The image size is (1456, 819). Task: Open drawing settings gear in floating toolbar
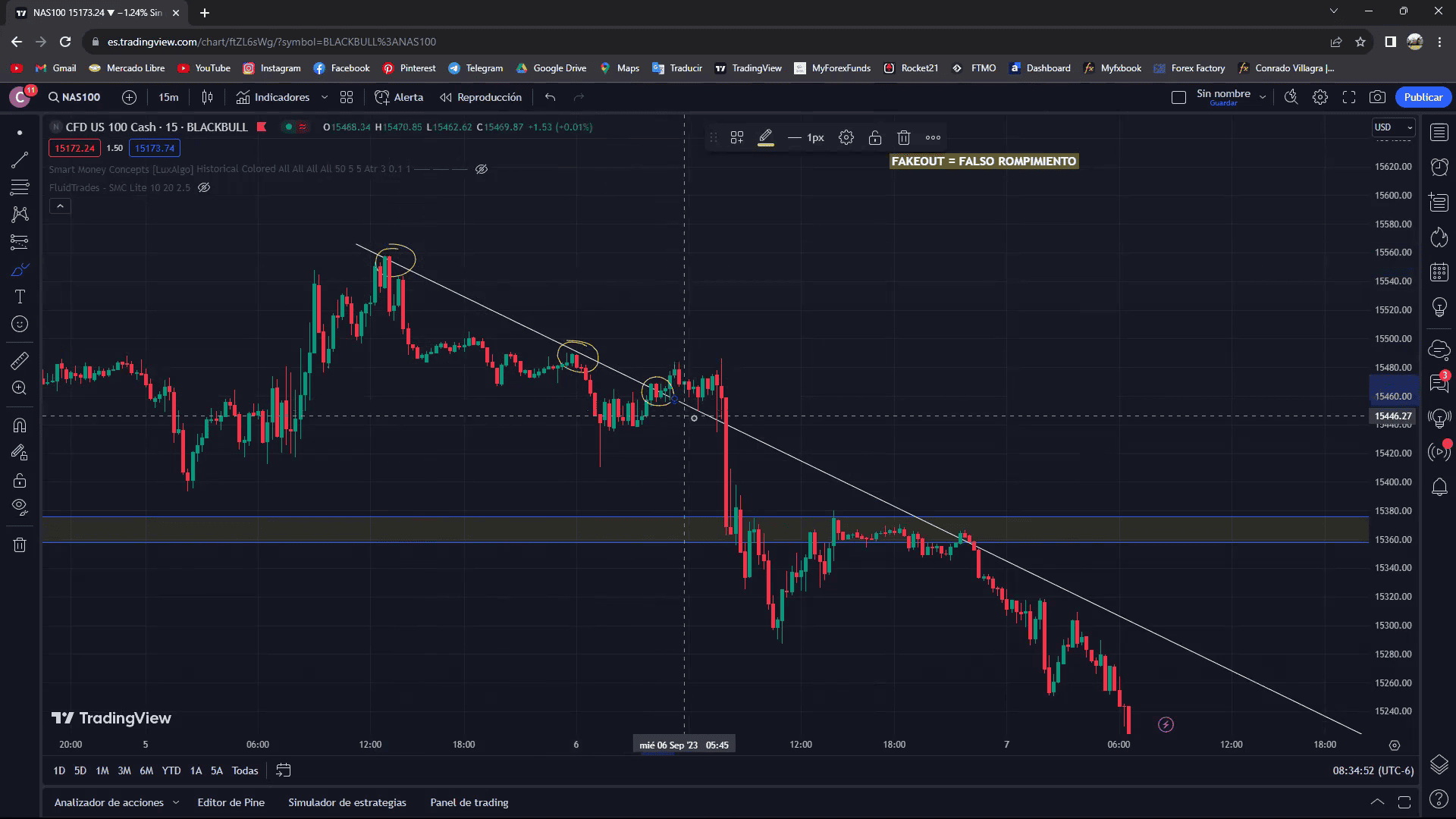pos(846,137)
